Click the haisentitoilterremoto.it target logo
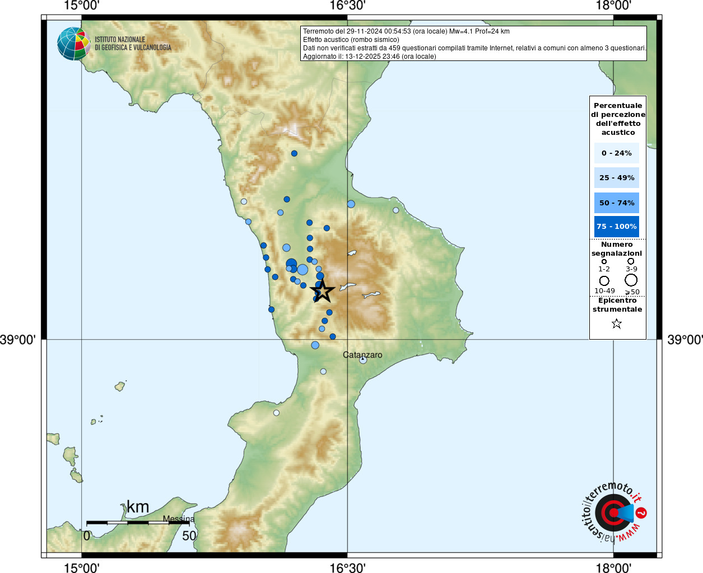 click(x=614, y=513)
